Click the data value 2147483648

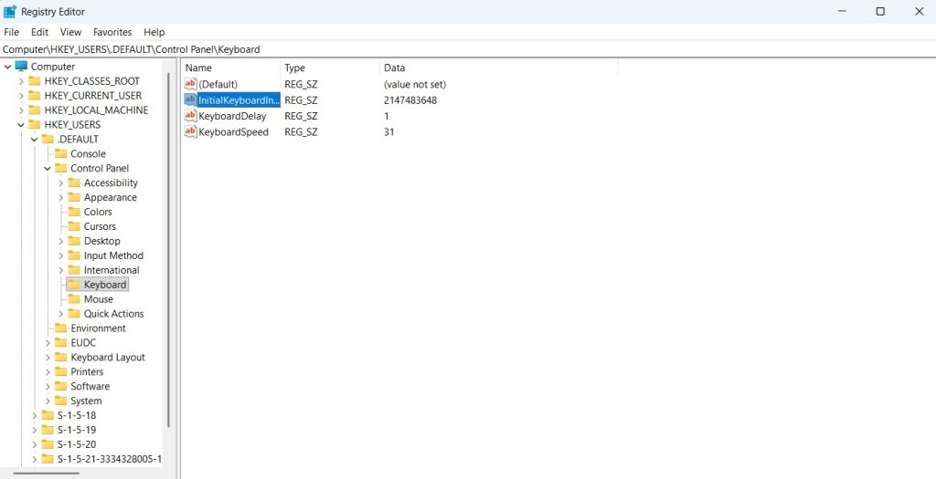[x=410, y=100]
